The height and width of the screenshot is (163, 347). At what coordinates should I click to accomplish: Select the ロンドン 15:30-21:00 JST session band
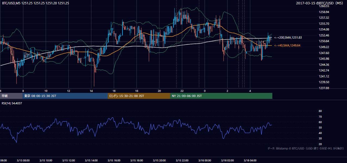pos(139,96)
